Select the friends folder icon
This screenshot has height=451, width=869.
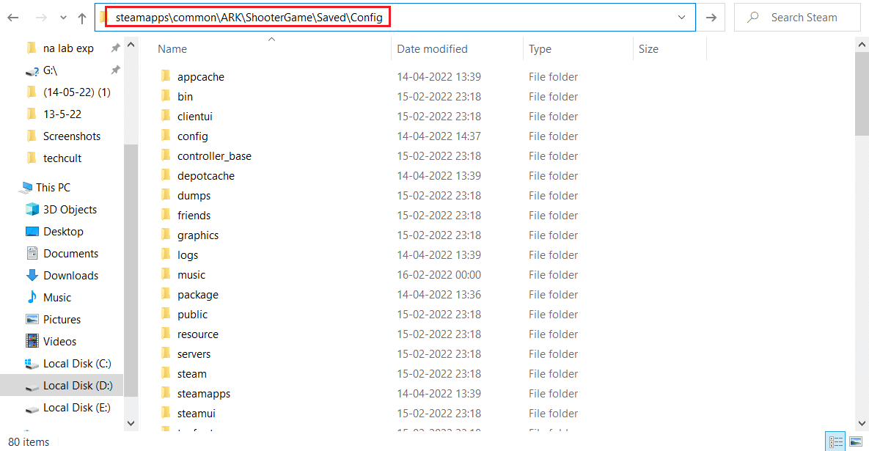click(x=166, y=215)
